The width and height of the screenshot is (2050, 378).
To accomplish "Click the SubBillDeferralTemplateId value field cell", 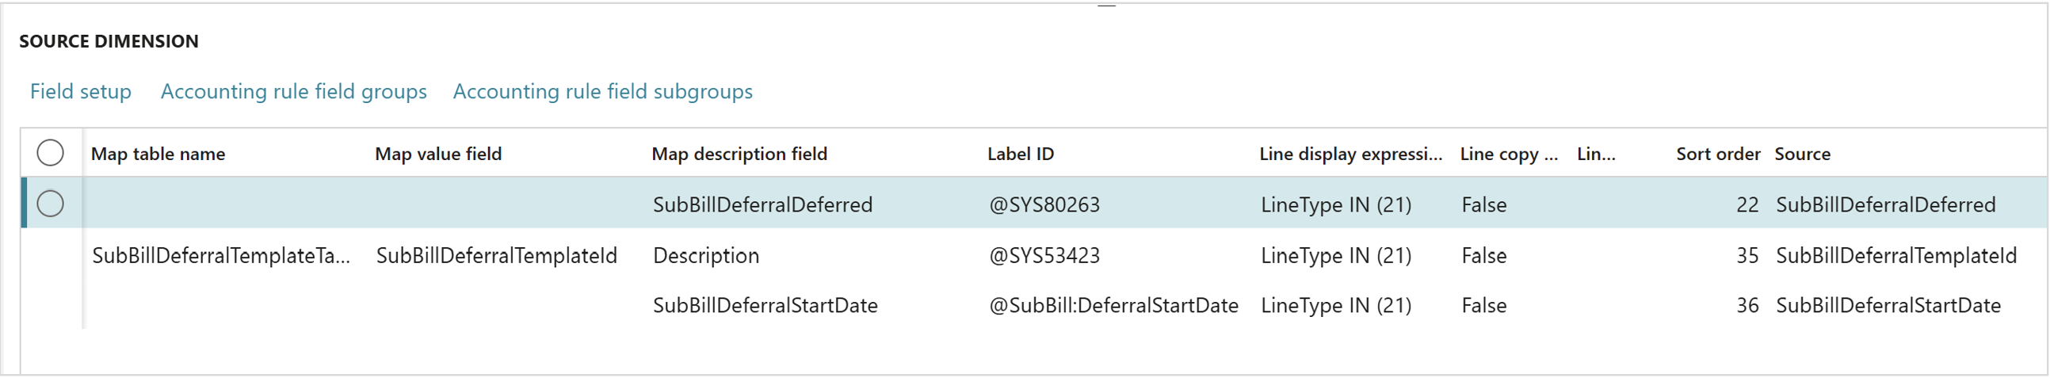I will click(497, 255).
